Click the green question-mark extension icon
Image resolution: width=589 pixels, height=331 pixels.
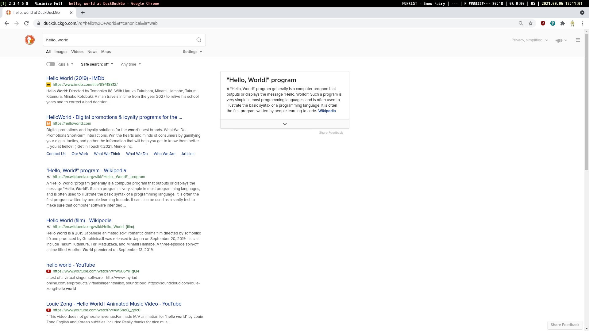[553, 23]
